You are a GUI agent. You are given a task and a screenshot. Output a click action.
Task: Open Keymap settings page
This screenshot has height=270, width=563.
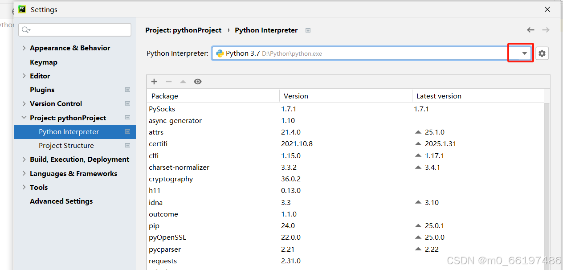43,62
